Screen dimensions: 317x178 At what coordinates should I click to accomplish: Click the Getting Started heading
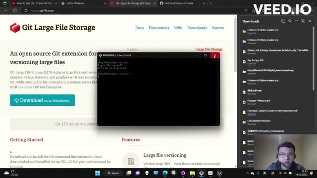(26, 139)
